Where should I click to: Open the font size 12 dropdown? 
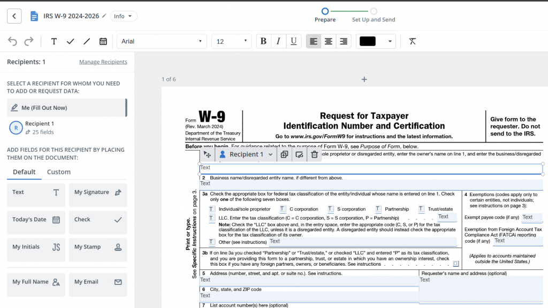click(x=231, y=41)
